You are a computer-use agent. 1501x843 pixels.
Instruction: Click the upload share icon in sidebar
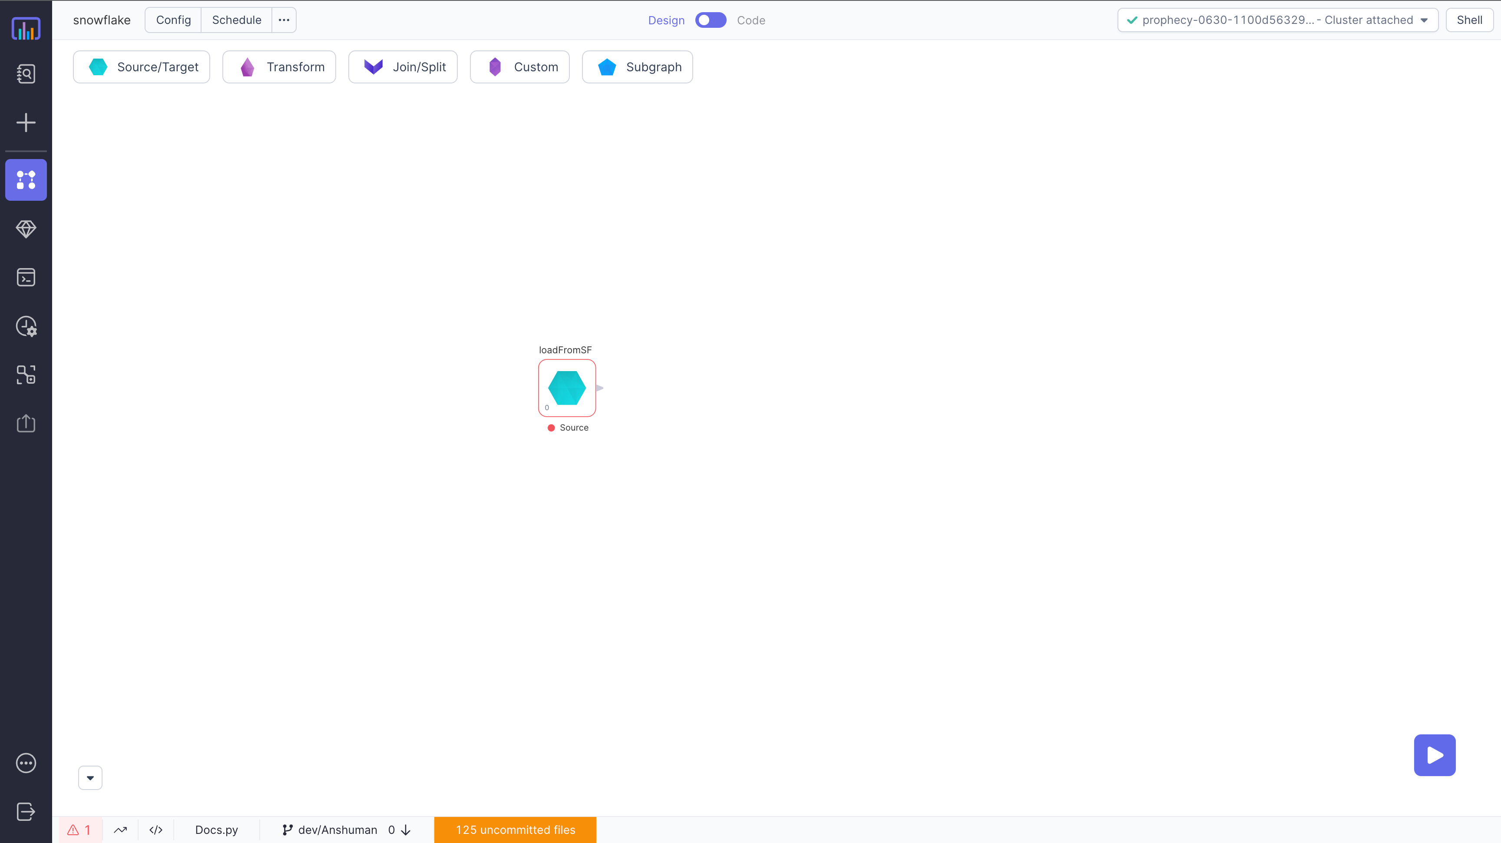[26, 423]
